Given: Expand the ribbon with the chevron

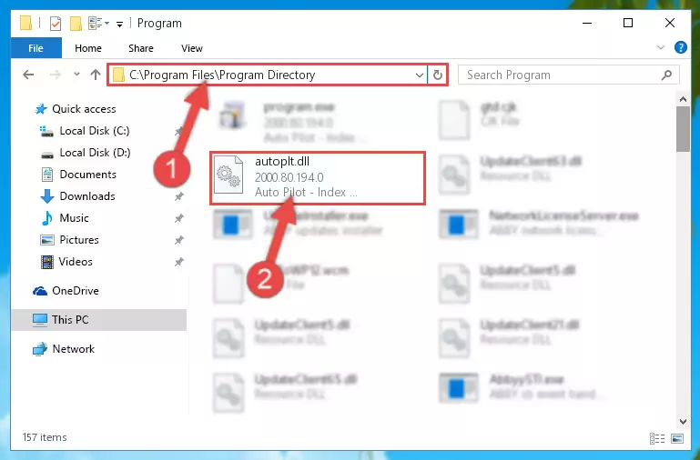Looking at the screenshot, I should tap(661, 47).
